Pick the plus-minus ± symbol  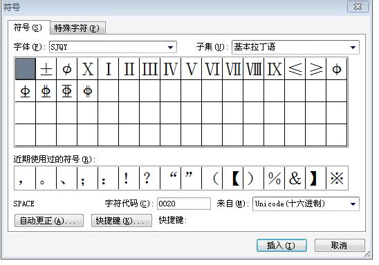[46, 69]
